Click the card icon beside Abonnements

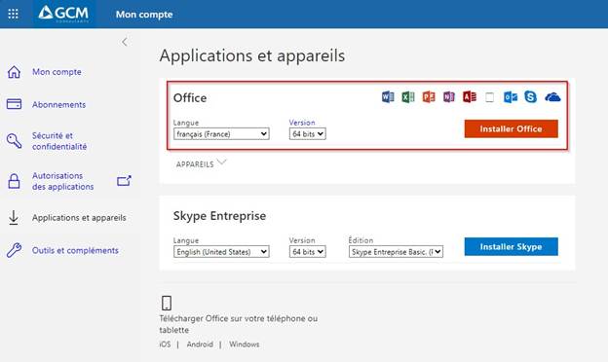click(14, 104)
